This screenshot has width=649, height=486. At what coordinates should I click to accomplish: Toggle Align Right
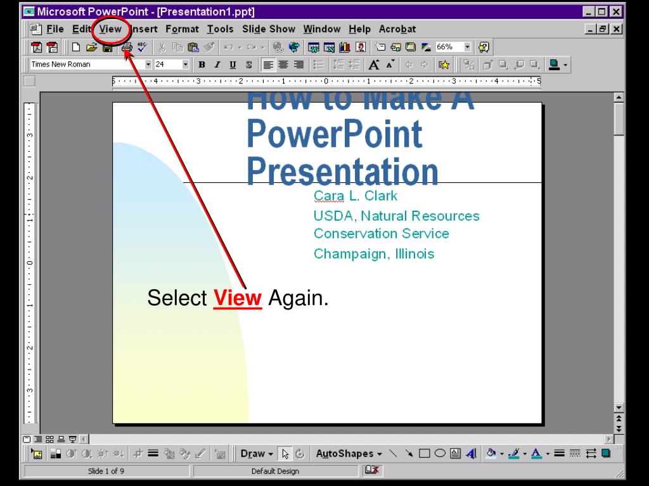(299, 65)
